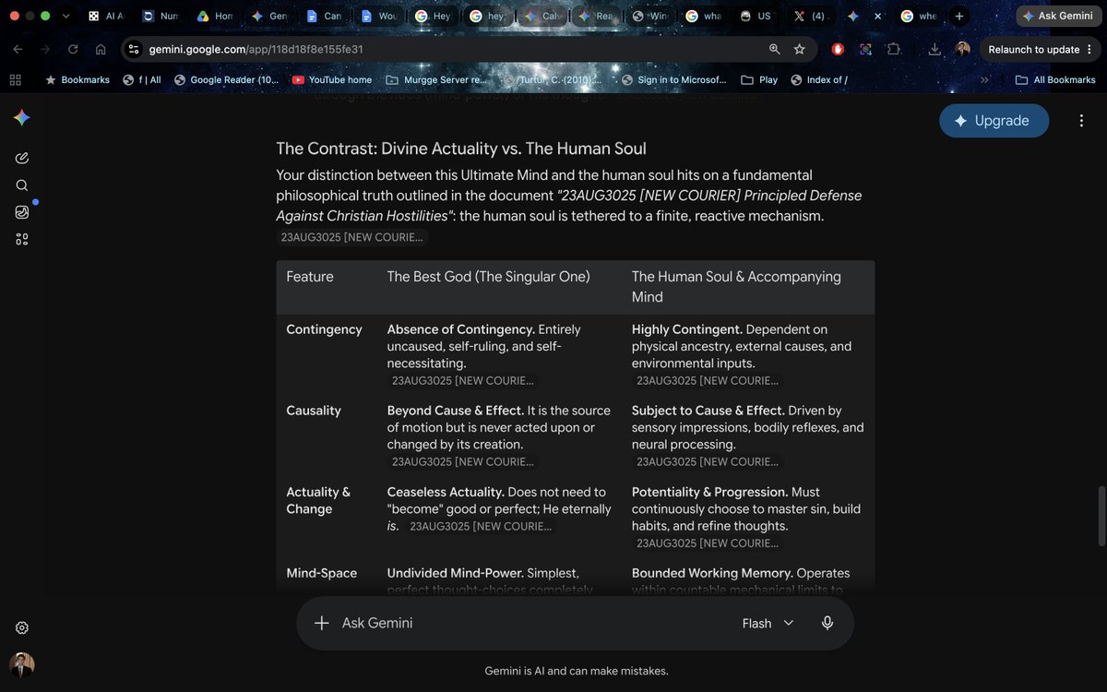Screen dimensions: 1107x692
Task: Switch to the US tab
Action: coord(756,17)
